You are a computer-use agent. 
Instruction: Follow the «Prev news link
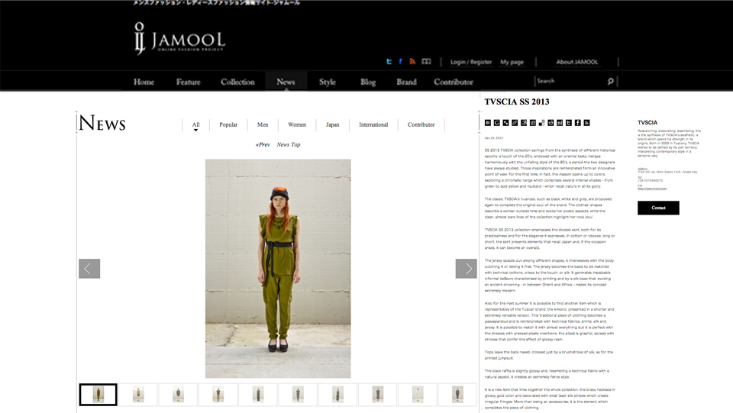(263, 145)
